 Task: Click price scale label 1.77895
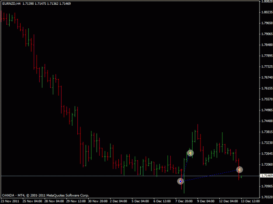tap(267, 56)
